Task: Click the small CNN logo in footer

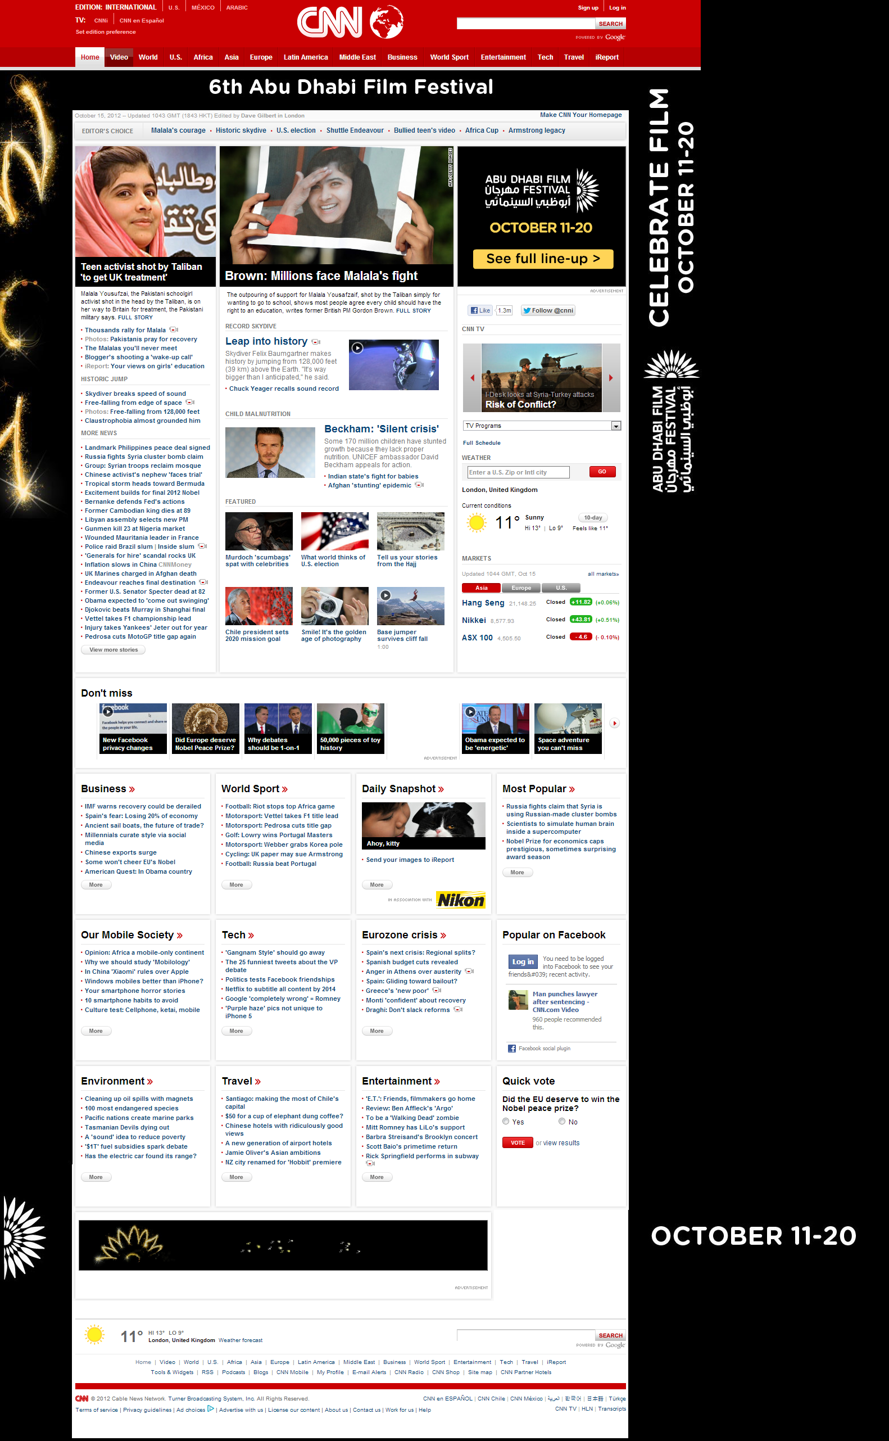Action: tap(81, 1398)
